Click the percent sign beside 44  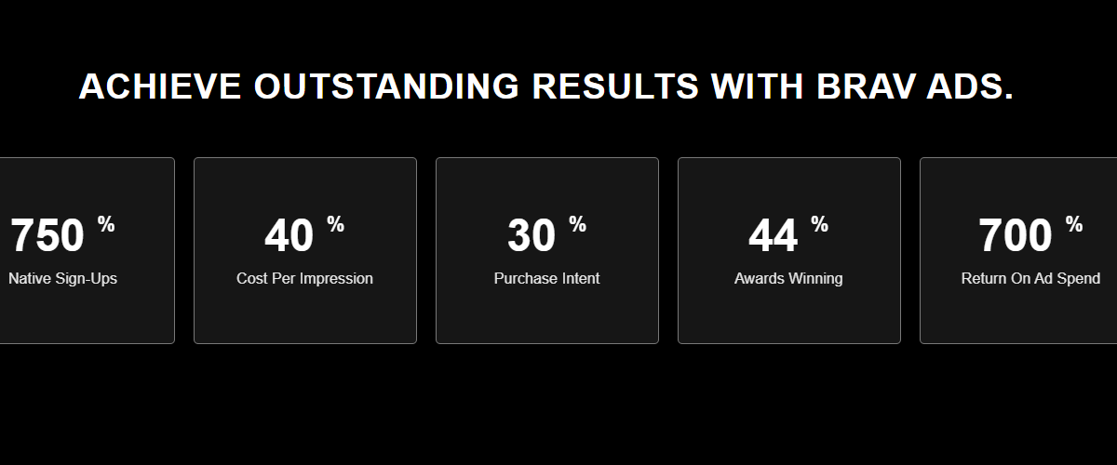819,223
